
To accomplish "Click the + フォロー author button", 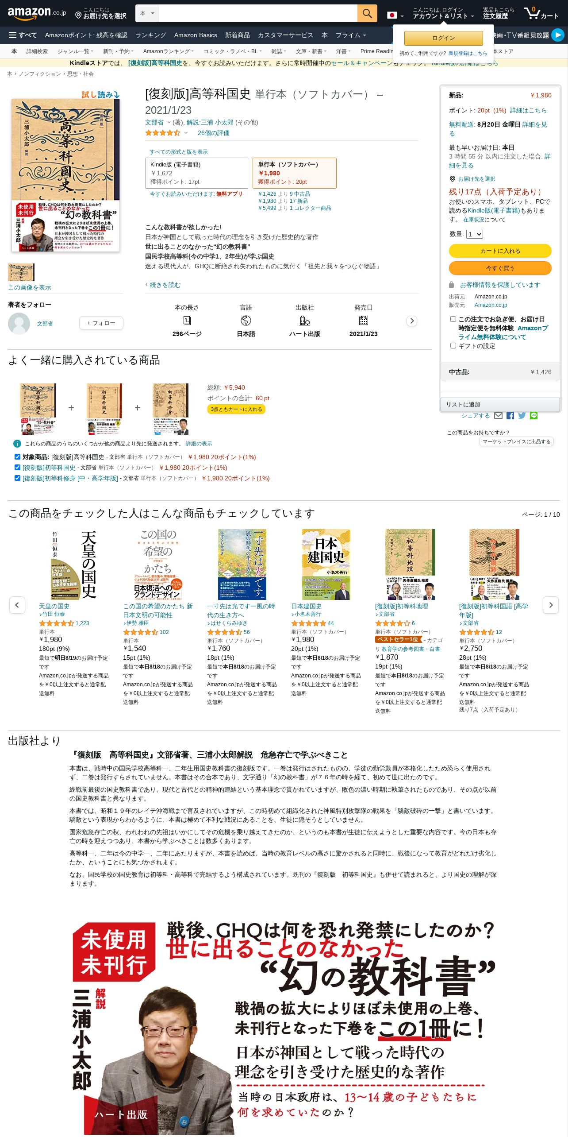I will pos(101,323).
